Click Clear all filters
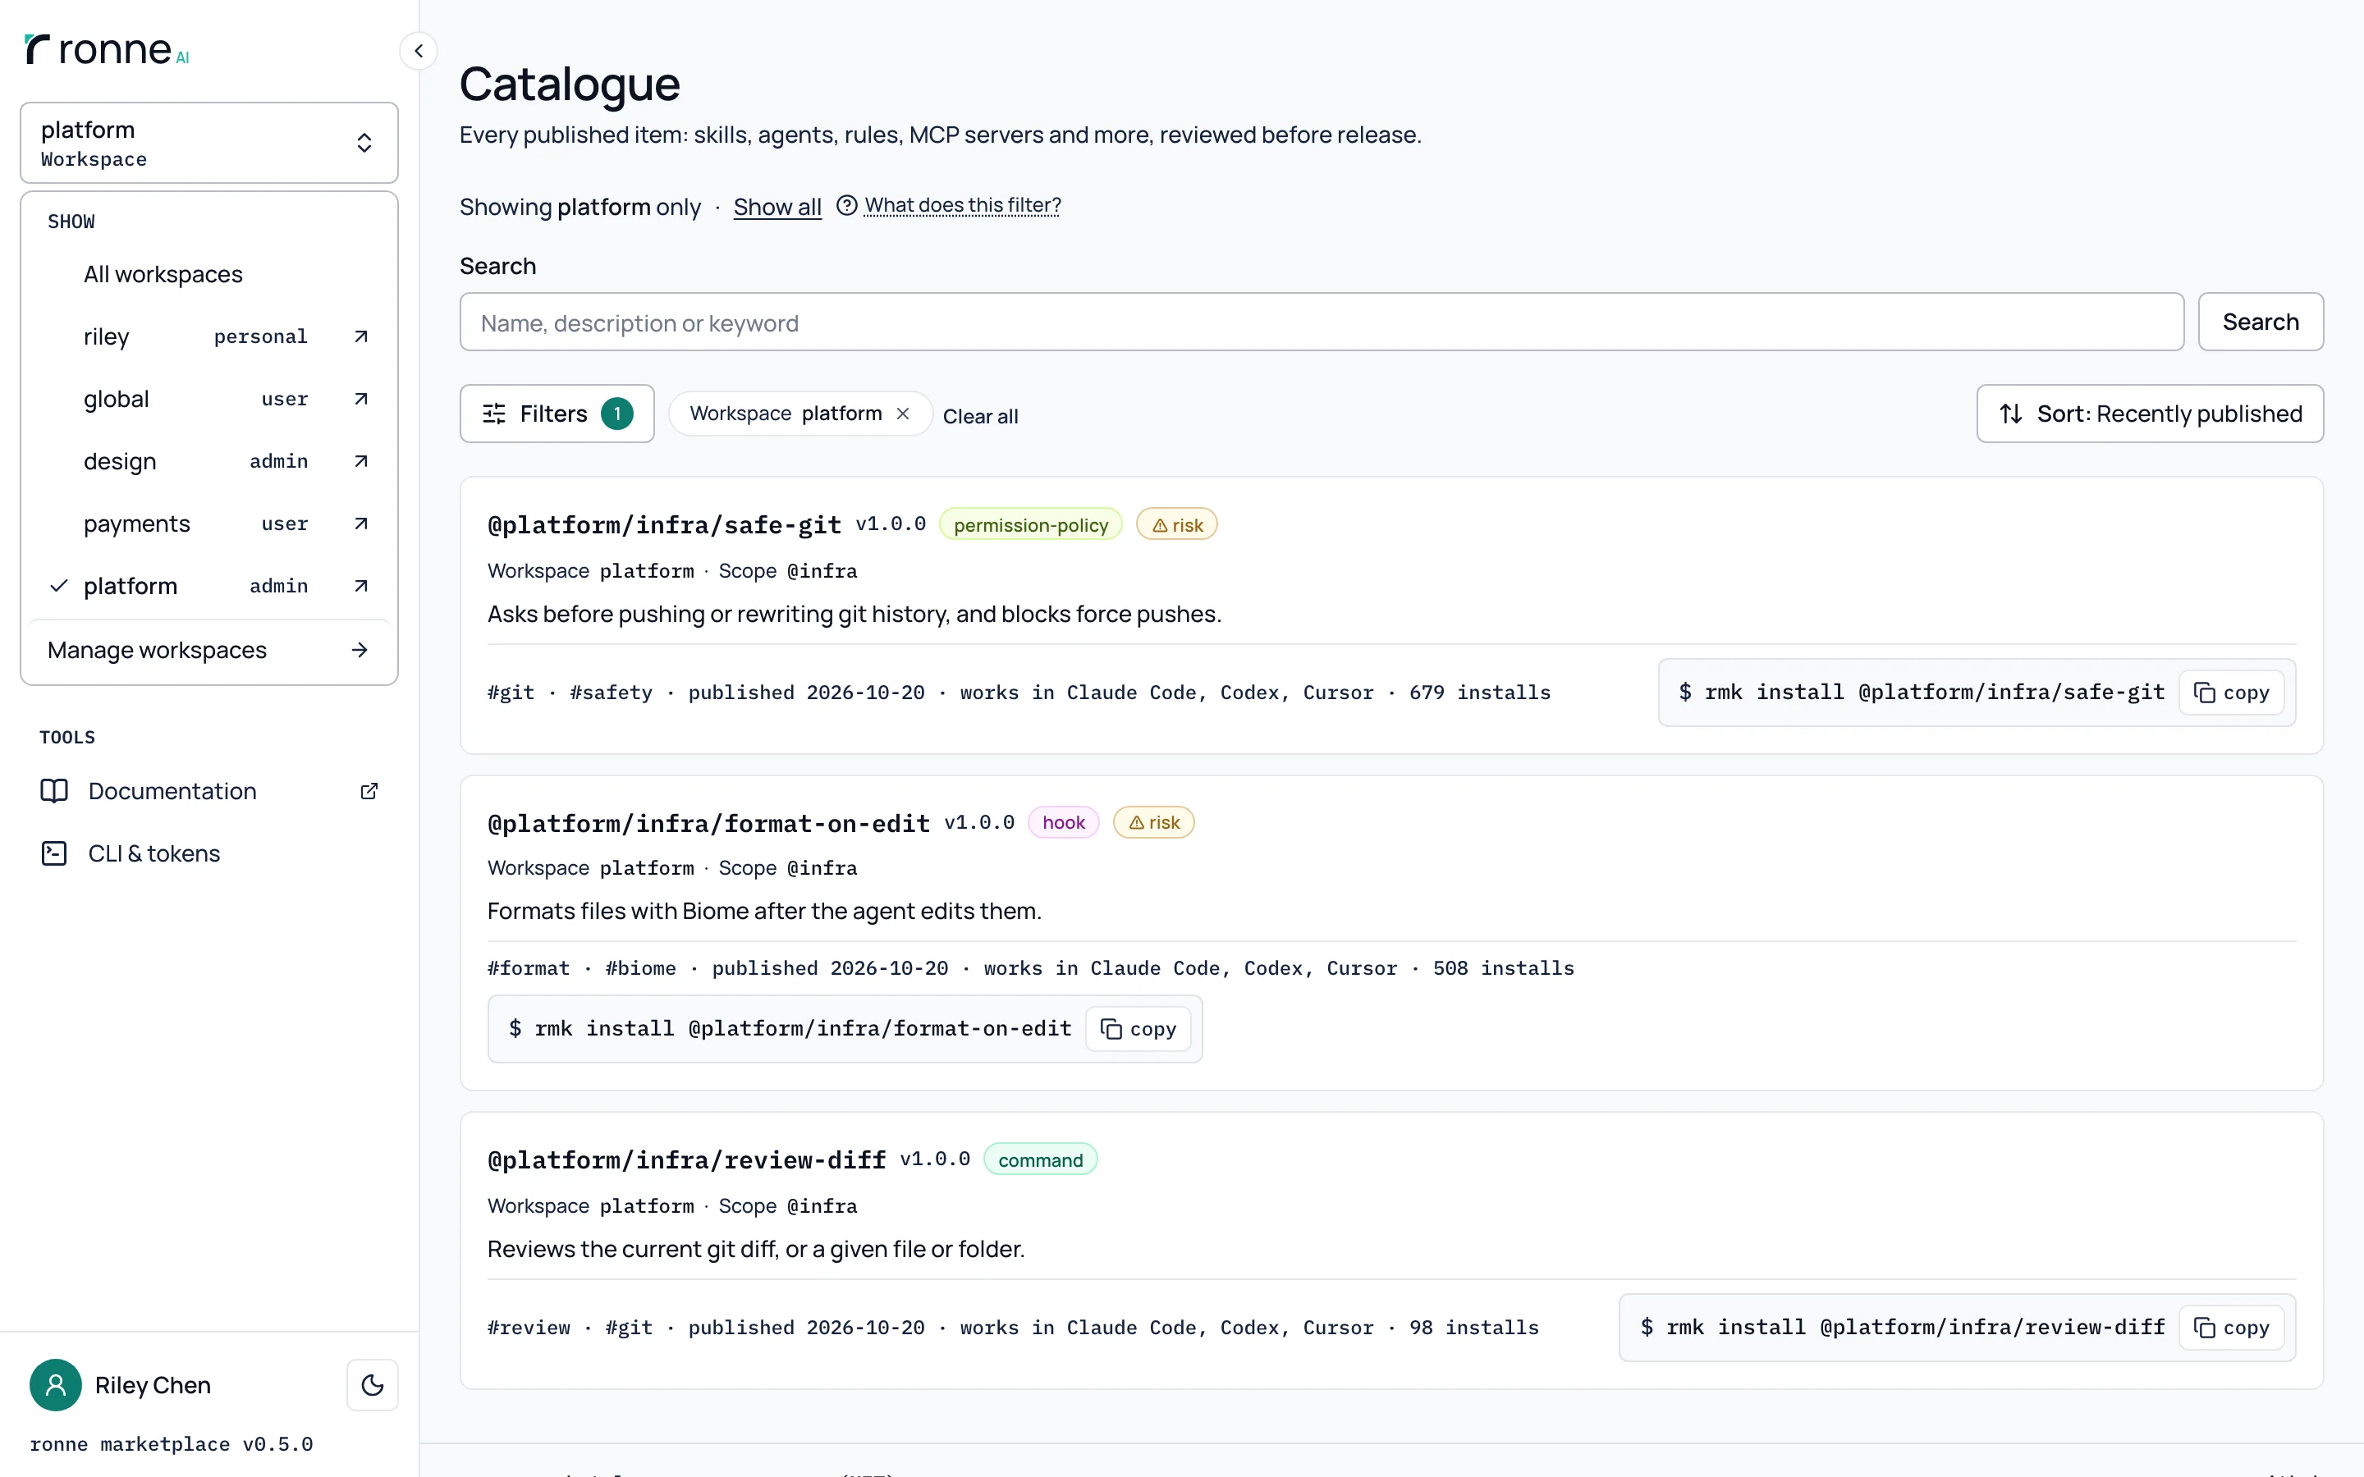This screenshot has height=1477, width=2364. (980, 416)
